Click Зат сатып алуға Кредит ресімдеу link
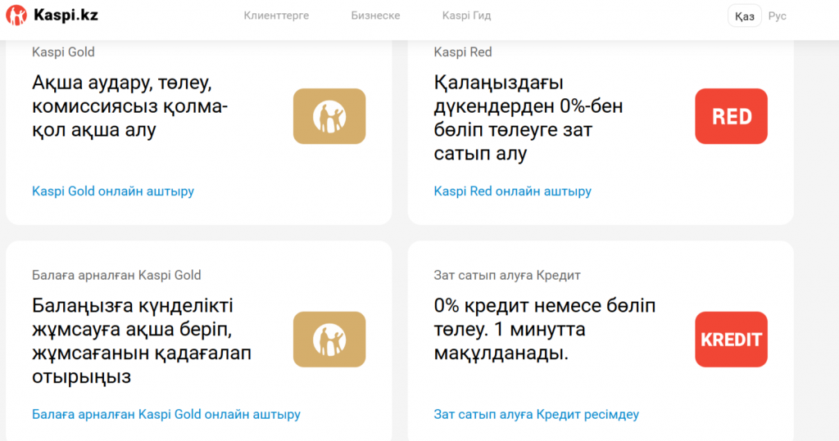839x441 pixels. (536, 414)
